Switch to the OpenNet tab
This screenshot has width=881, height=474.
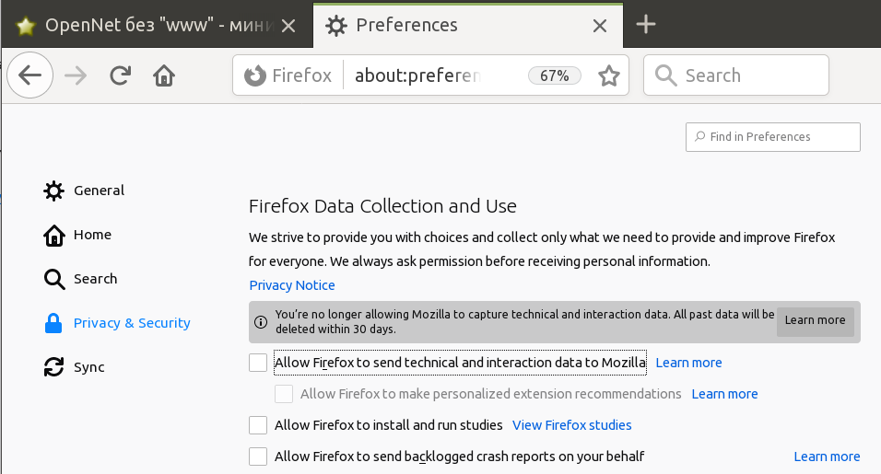[147, 25]
